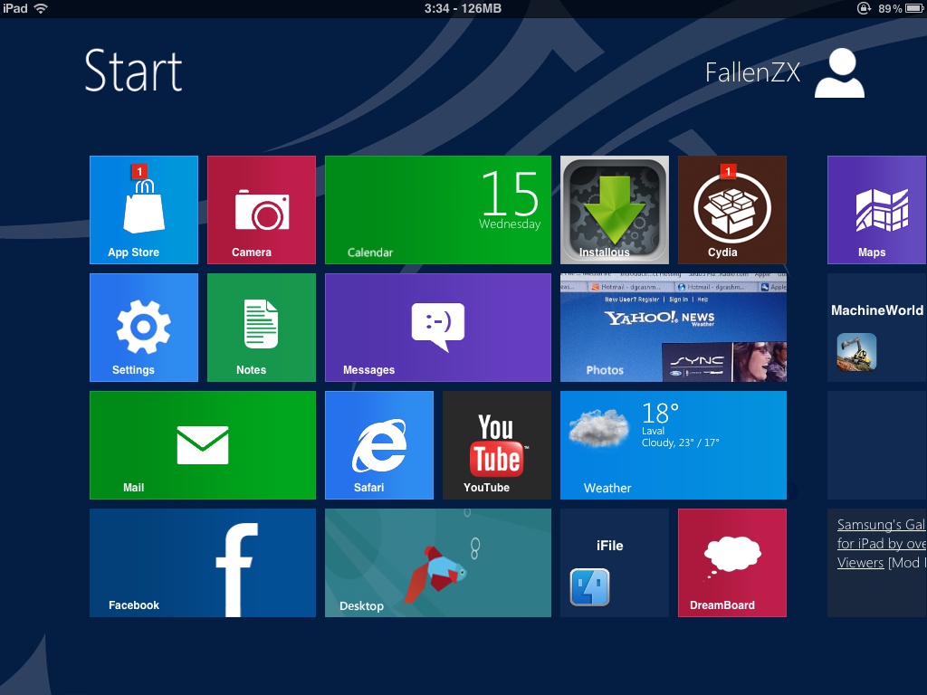Launch the MachineWorld app icon
Viewport: 927px width, 695px height.
[x=856, y=352]
